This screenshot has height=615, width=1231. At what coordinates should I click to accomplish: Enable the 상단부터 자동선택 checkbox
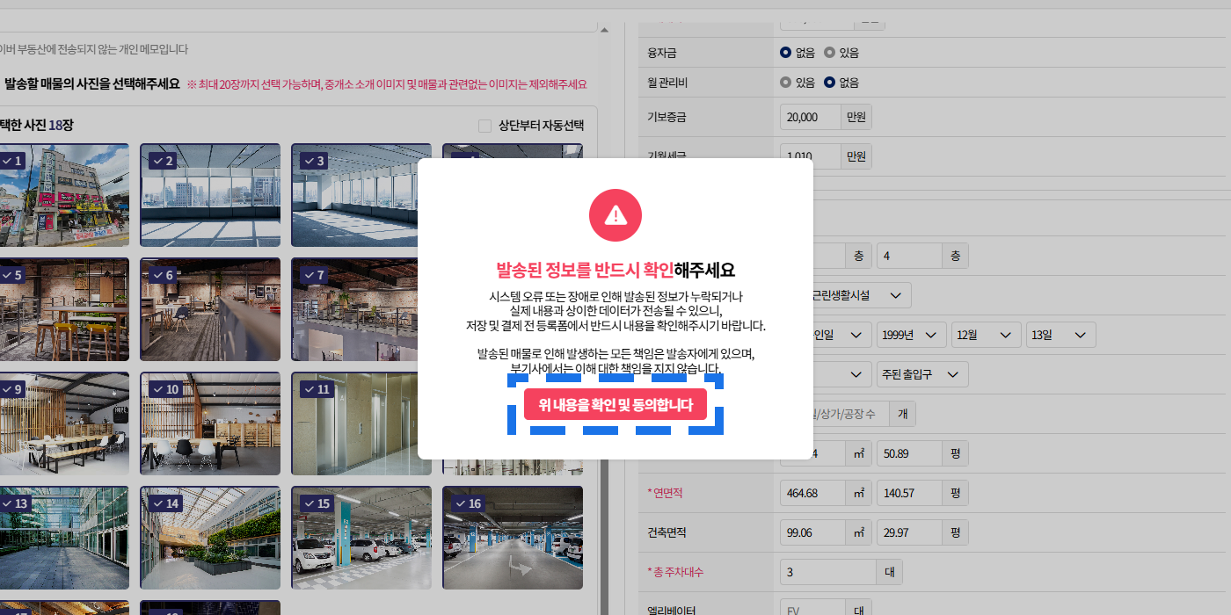(484, 126)
